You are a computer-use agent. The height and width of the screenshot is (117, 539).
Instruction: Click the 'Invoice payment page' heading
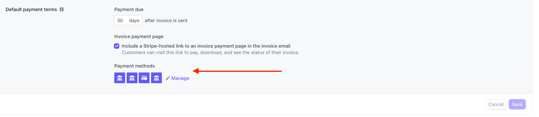[139, 37]
